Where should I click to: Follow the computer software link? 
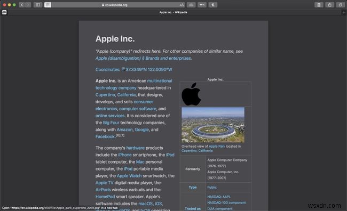coord(138,109)
